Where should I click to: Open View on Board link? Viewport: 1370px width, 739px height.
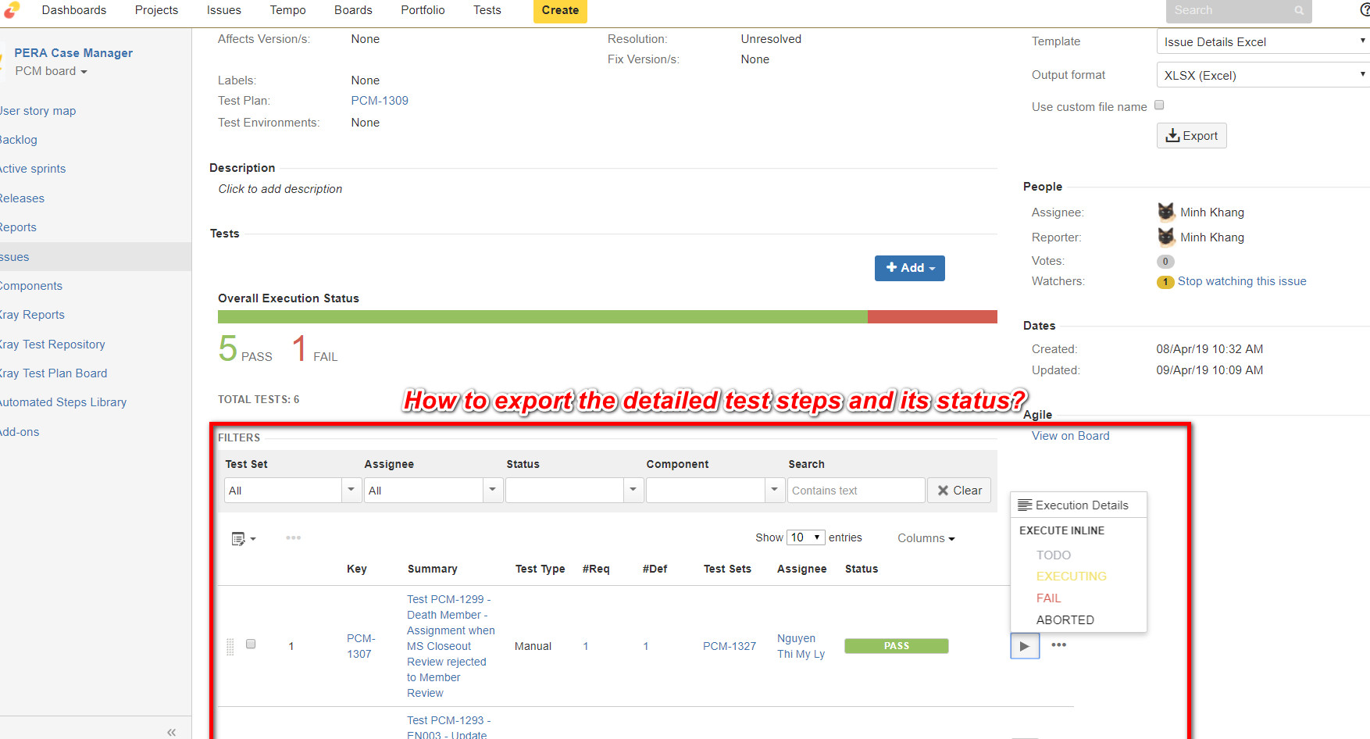click(x=1070, y=436)
